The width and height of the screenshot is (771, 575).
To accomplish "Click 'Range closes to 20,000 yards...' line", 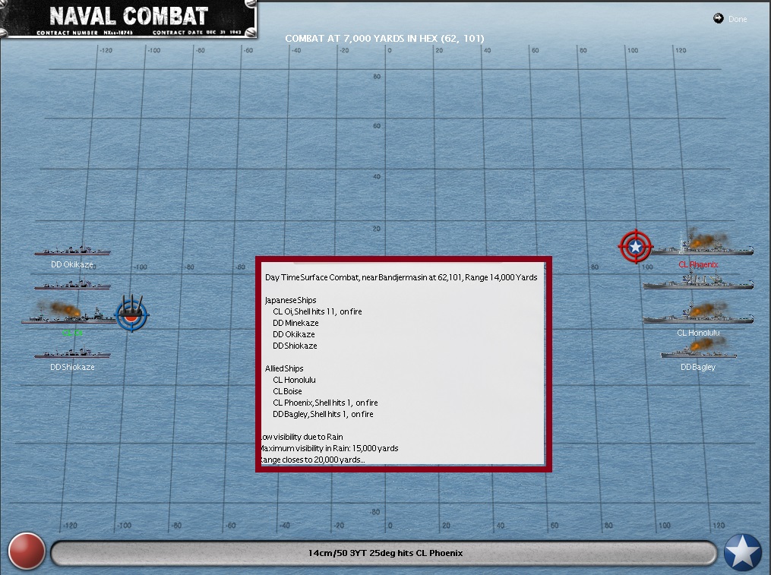I will point(312,460).
